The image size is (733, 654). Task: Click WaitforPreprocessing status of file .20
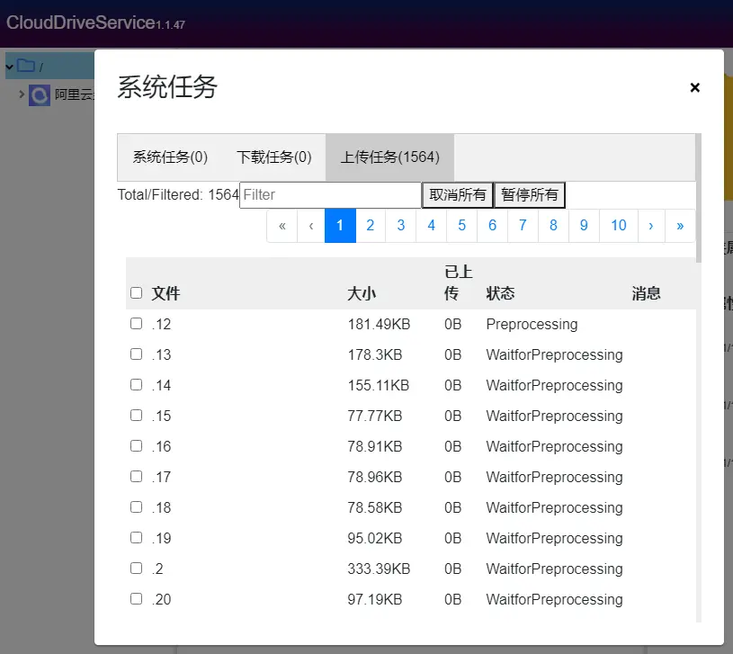click(554, 600)
